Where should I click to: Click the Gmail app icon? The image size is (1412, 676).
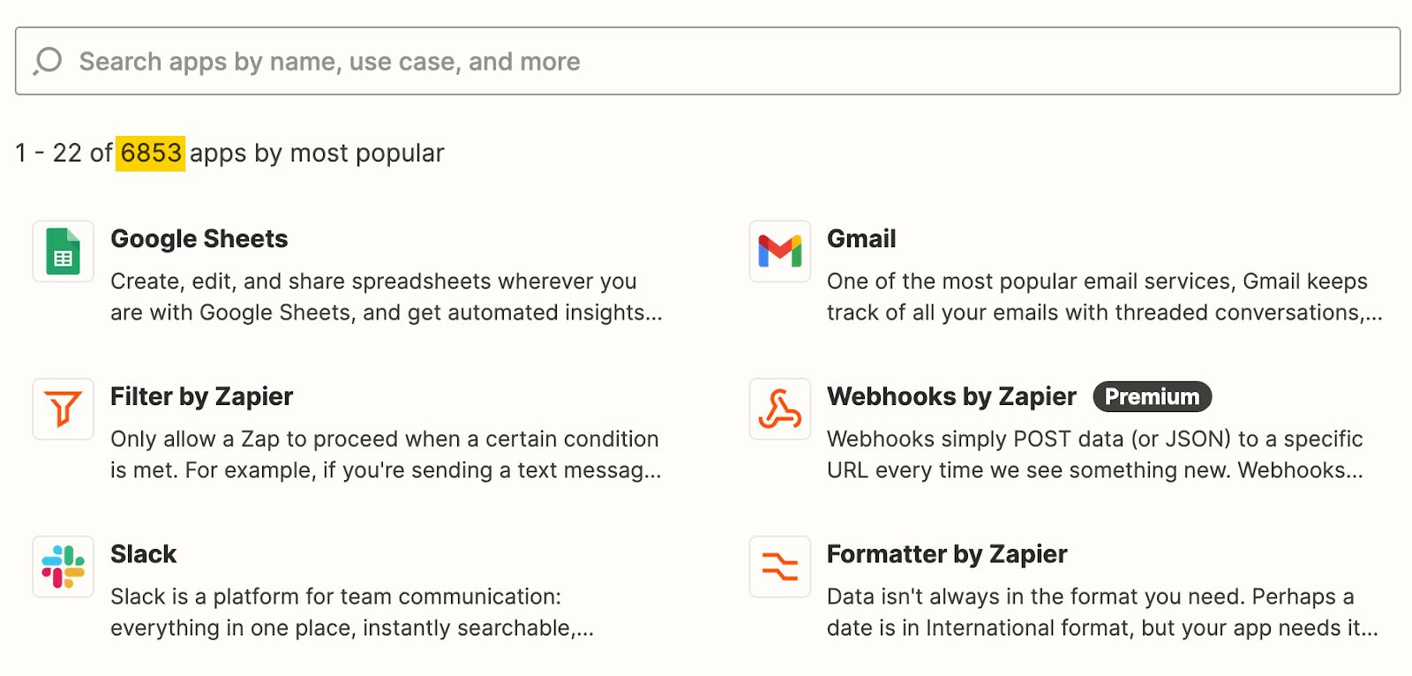(779, 252)
